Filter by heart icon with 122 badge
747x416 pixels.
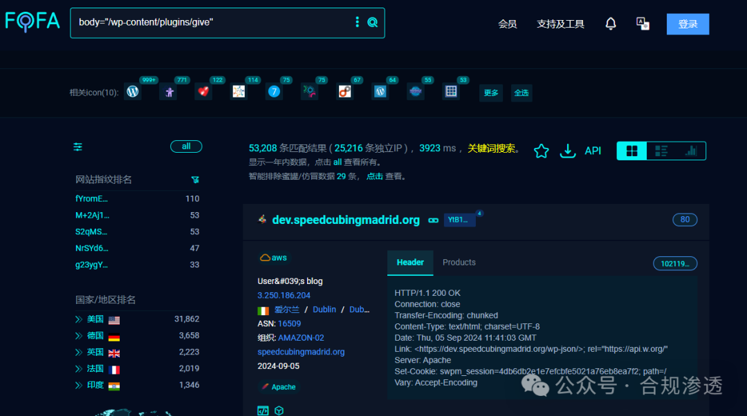coord(203,92)
